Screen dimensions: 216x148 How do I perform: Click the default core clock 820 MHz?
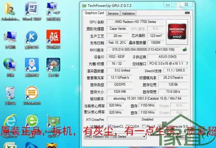click(x=115, y=113)
